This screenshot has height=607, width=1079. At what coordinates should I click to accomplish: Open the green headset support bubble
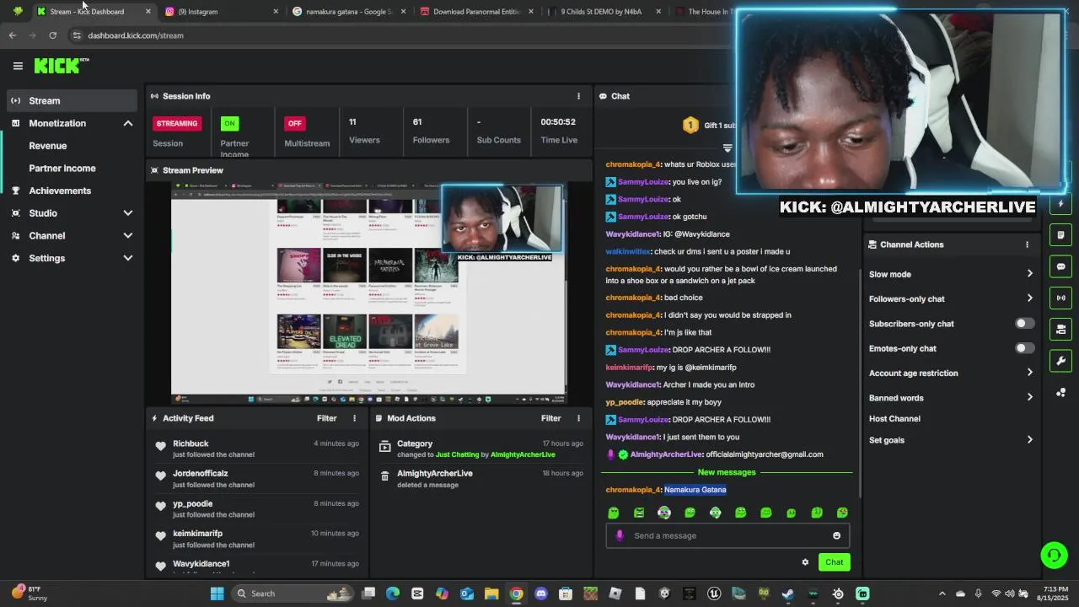[x=1054, y=555]
